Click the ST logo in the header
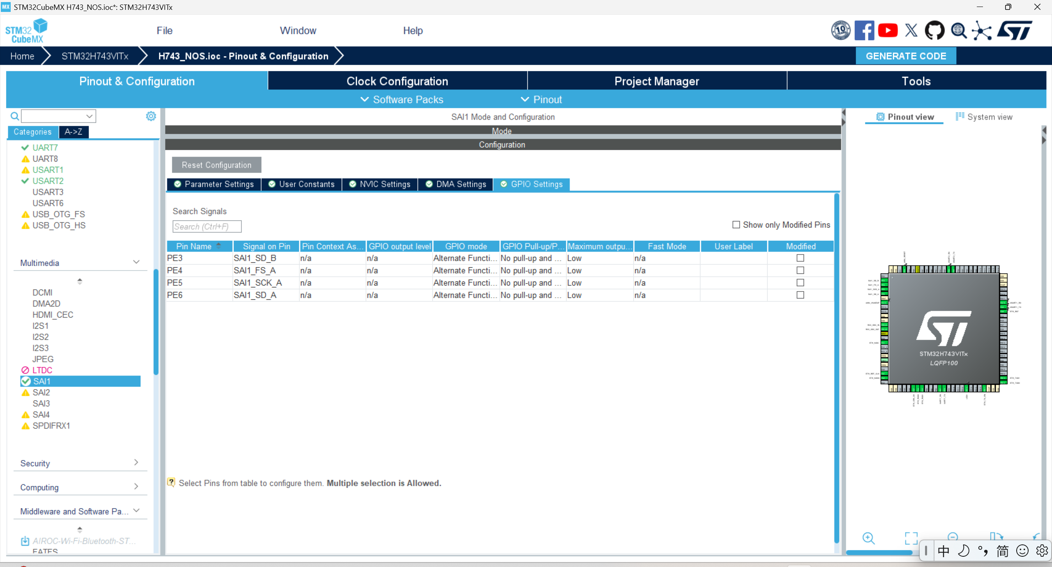 (x=1015, y=30)
